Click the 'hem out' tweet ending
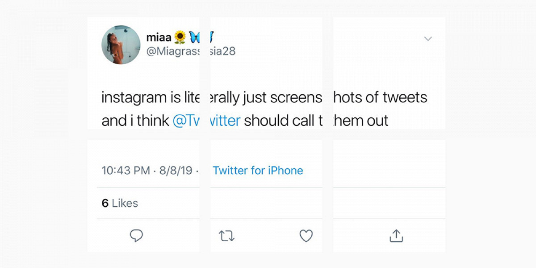 click(361, 121)
